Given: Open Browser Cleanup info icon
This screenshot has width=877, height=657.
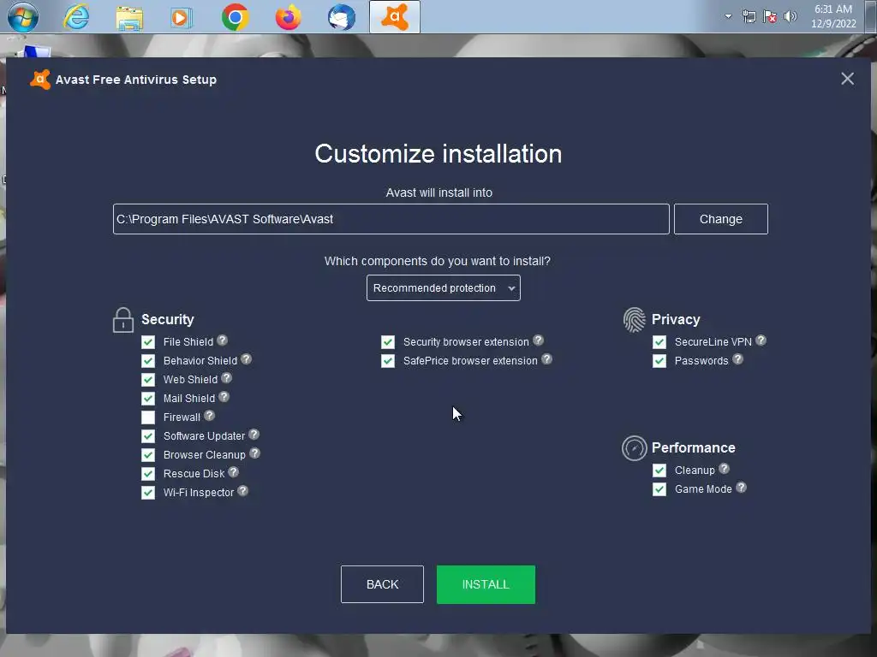Looking at the screenshot, I should [x=254, y=453].
